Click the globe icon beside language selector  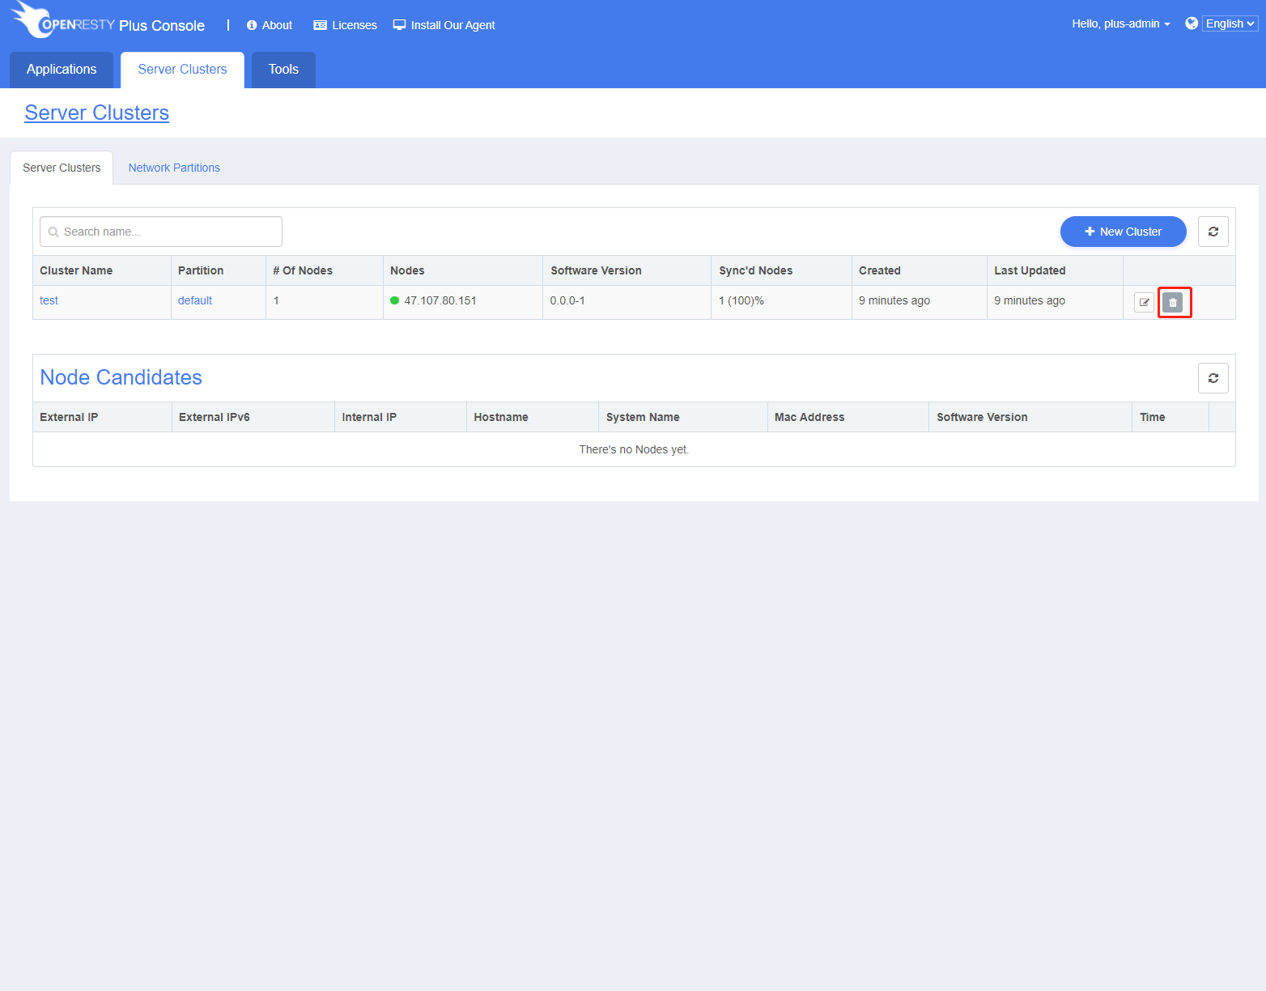(1192, 23)
